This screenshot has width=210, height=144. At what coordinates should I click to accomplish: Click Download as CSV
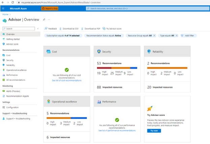[x=69, y=29]
